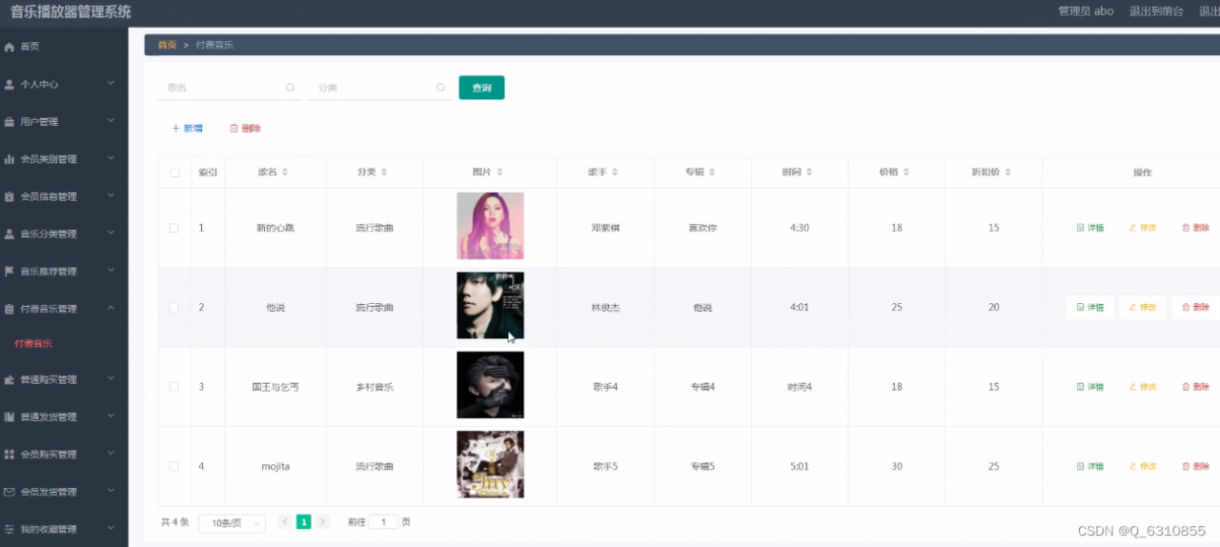Image resolution: width=1220 pixels, height=547 pixels.
Task: Click the 音乐推荐管理 flag icon in the sidebar
Action: [10, 272]
